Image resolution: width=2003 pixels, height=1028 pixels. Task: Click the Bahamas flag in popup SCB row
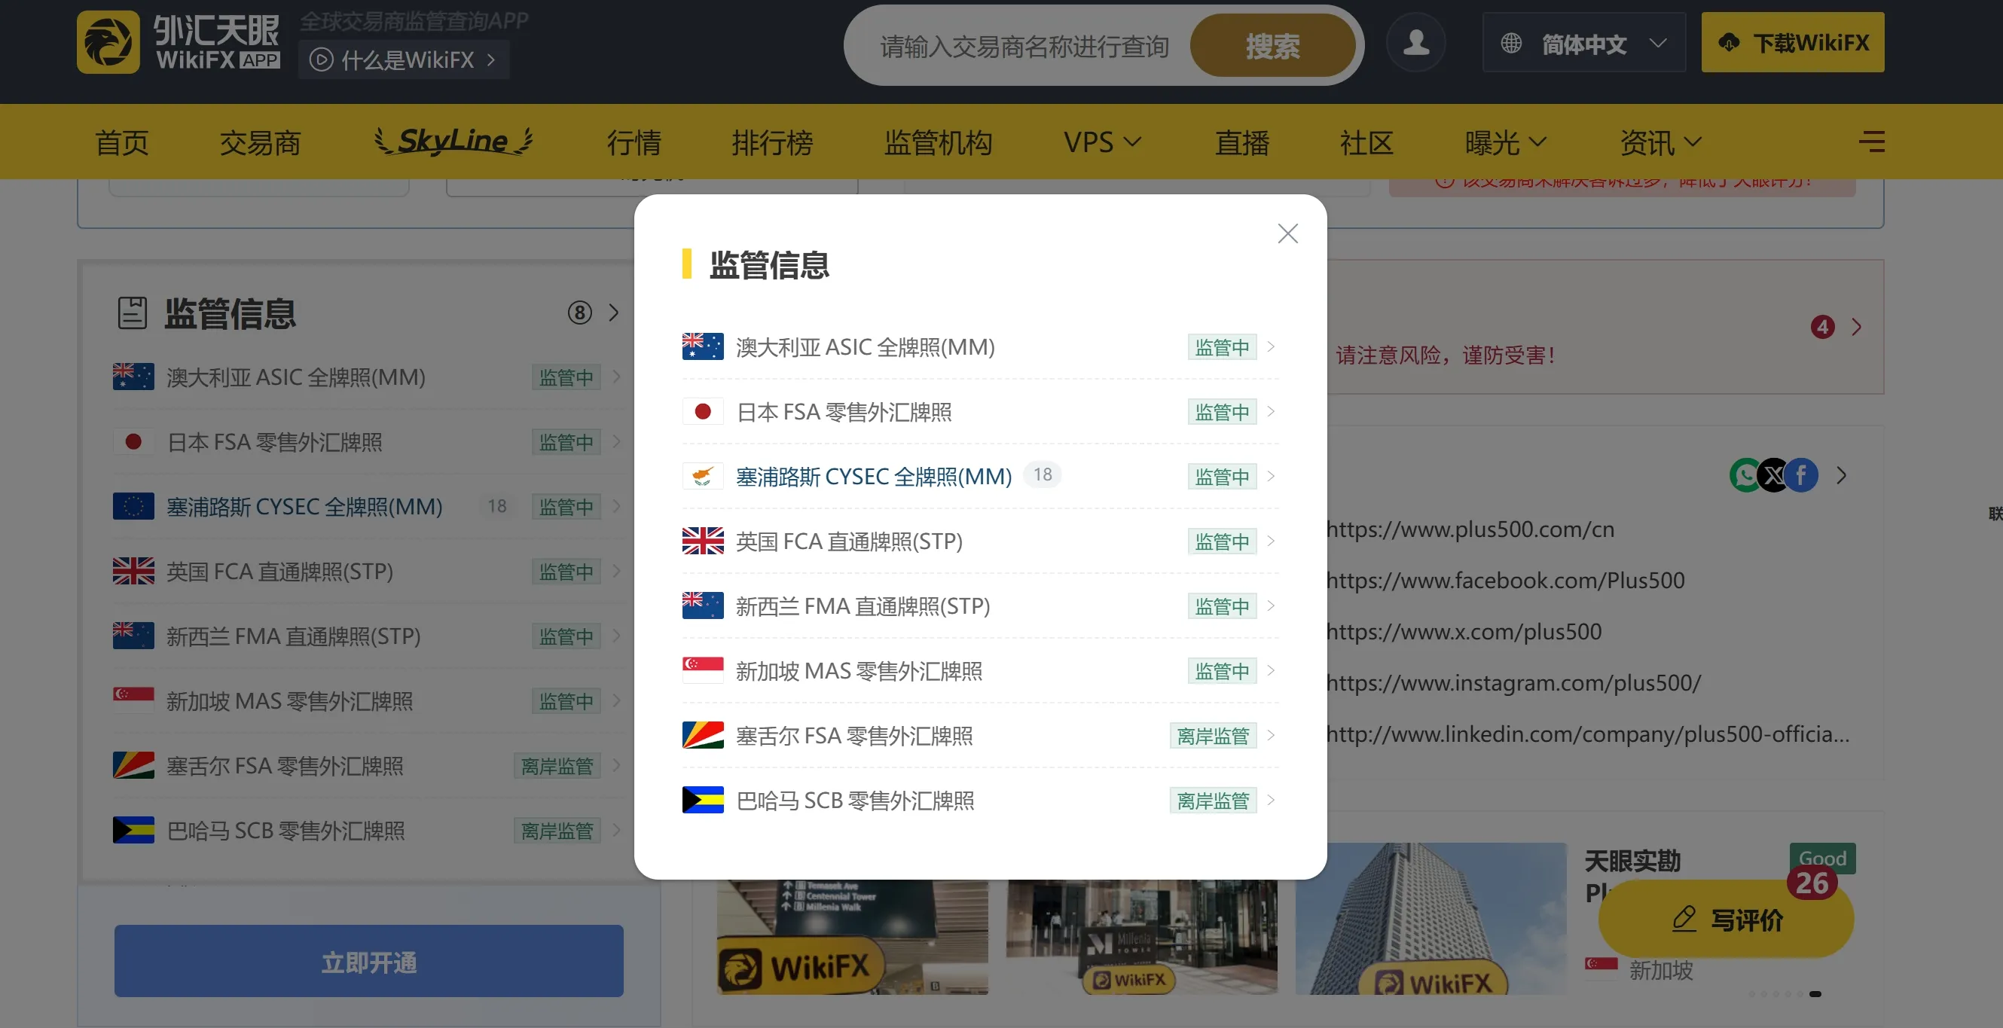click(703, 800)
